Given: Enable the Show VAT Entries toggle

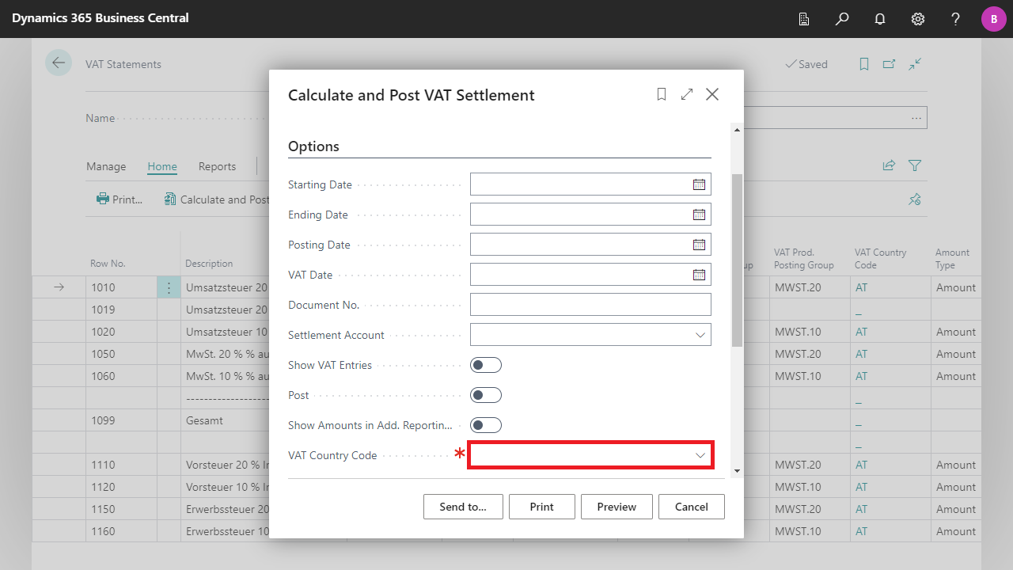Looking at the screenshot, I should [x=486, y=365].
